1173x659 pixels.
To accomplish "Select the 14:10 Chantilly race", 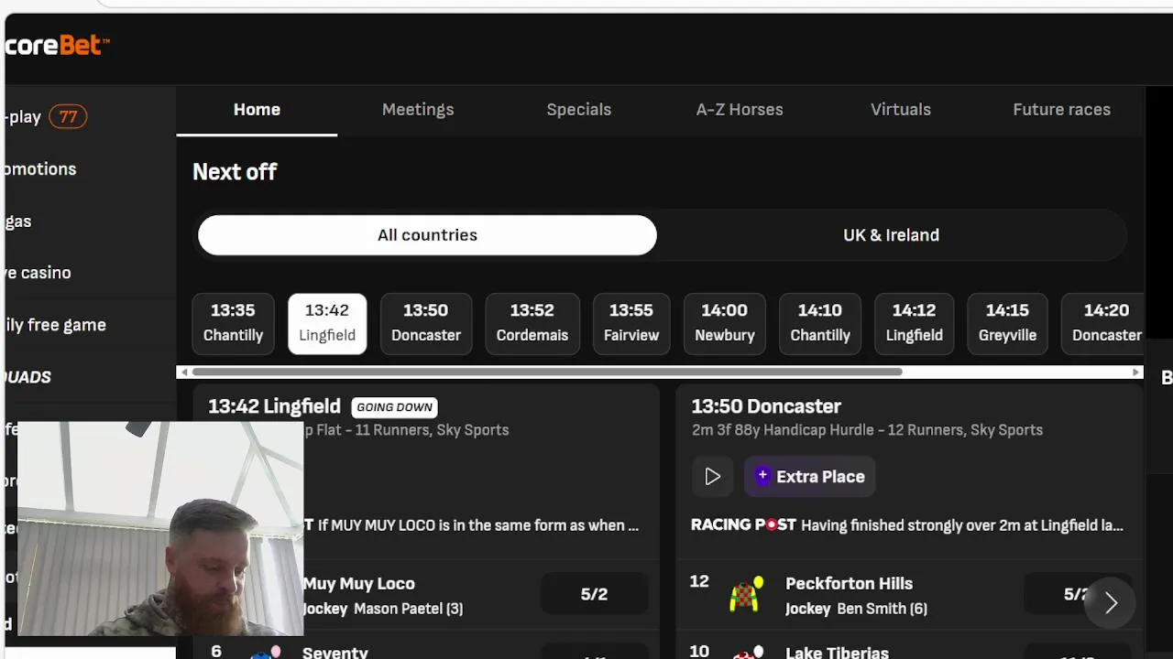I will click(820, 323).
